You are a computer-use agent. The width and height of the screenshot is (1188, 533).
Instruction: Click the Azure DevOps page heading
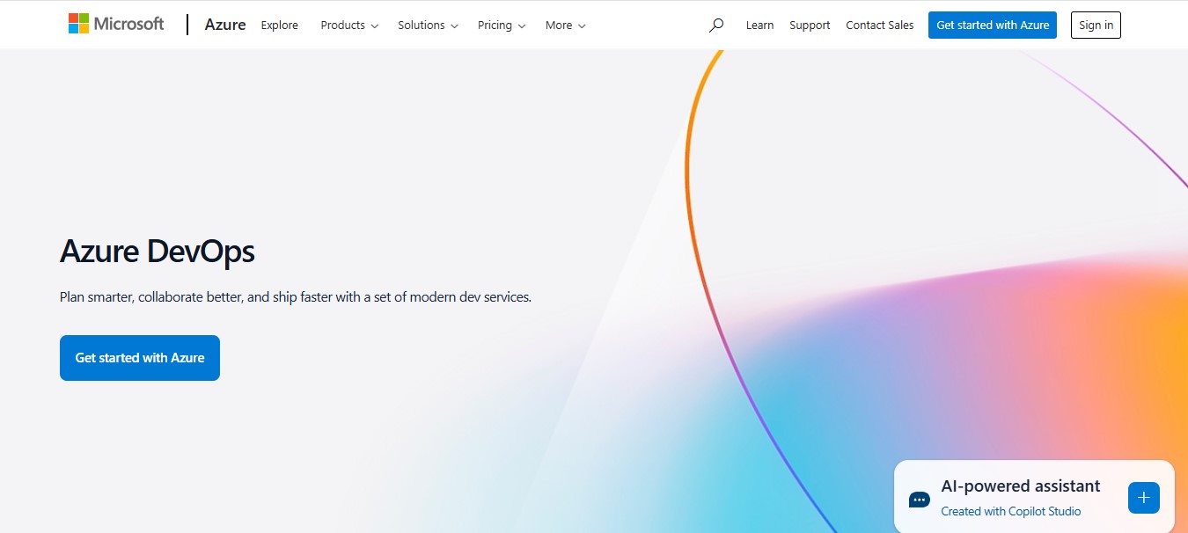(156, 252)
